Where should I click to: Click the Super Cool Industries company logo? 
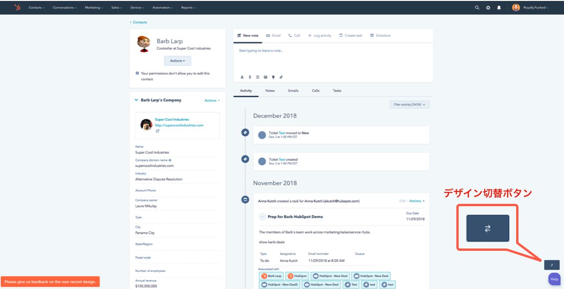[x=146, y=125]
